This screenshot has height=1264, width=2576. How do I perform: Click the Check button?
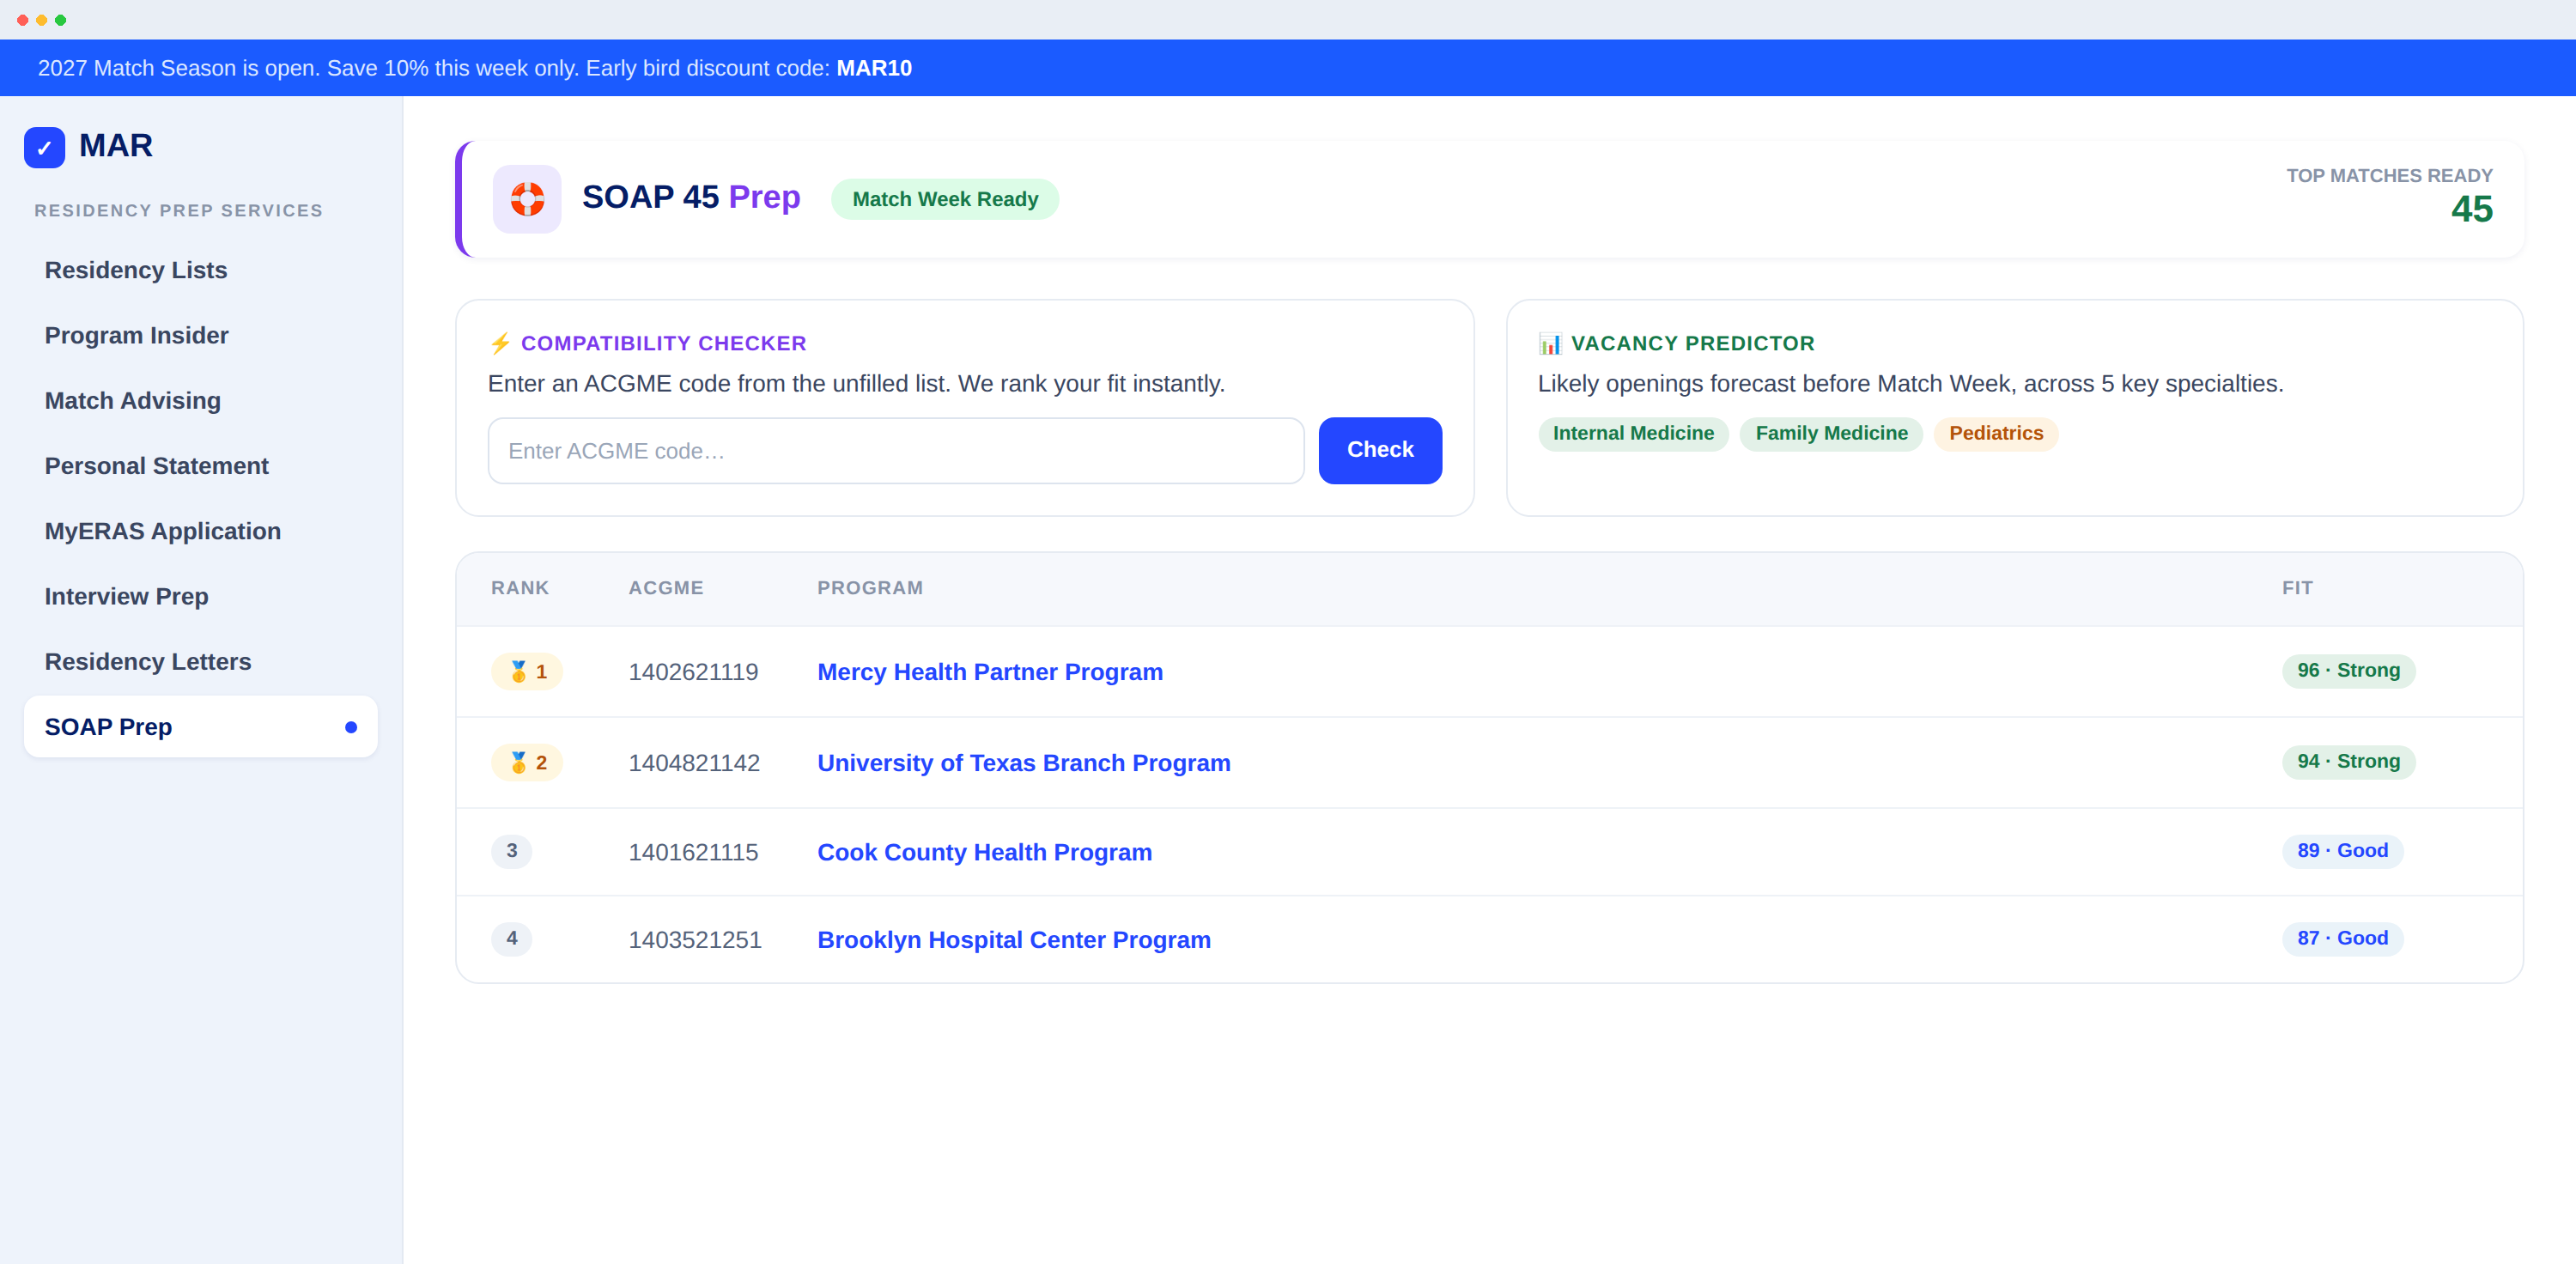tap(1380, 450)
